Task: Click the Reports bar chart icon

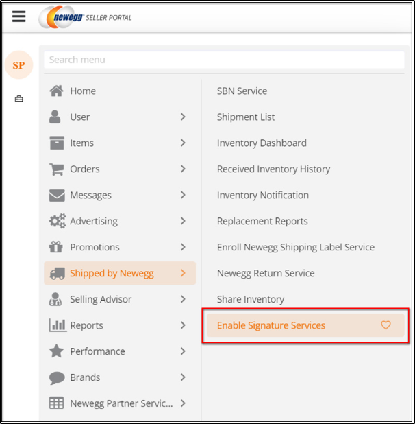Action: tap(58, 325)
